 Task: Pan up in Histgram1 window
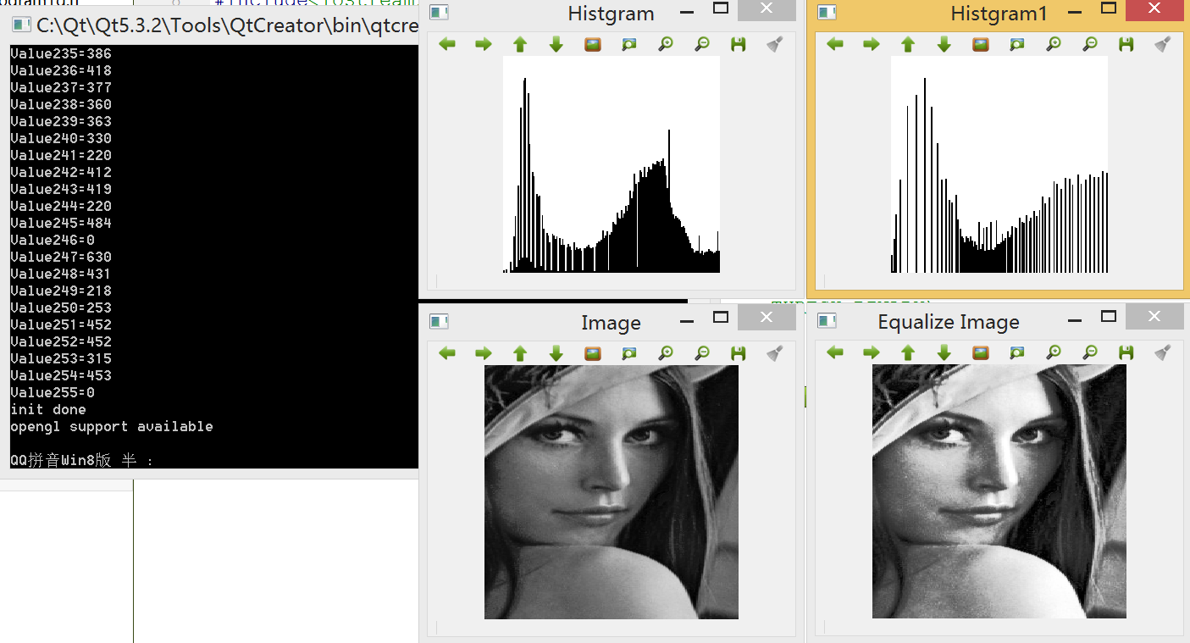908,44
